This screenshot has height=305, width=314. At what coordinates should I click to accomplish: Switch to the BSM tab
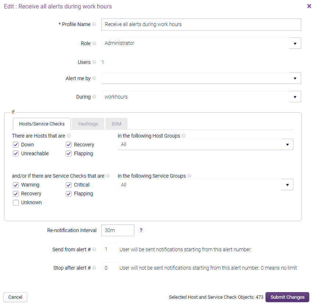coord(116,124)
